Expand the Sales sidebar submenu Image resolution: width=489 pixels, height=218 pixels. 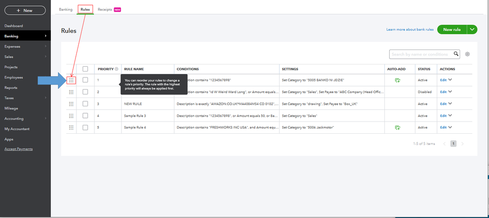click(46, 56)
